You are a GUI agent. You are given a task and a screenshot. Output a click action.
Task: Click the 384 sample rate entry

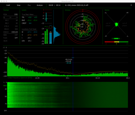[x=16, y=29]
